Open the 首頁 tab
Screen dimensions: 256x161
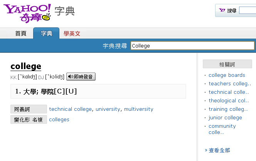click(21, 33)
